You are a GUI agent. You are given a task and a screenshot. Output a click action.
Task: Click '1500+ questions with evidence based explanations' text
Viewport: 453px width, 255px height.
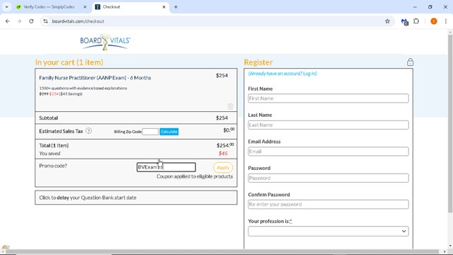click(x=84, y=88)
